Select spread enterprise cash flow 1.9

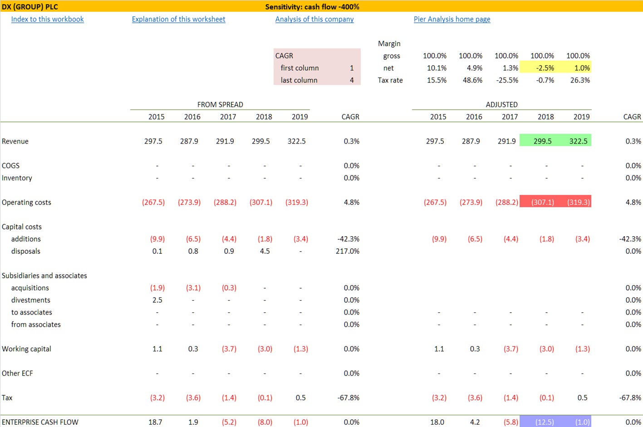click(x=193, y=422)
